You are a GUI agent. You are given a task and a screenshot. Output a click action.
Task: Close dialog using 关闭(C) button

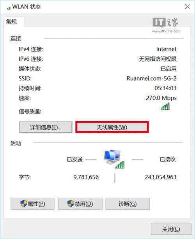point(171,229)
